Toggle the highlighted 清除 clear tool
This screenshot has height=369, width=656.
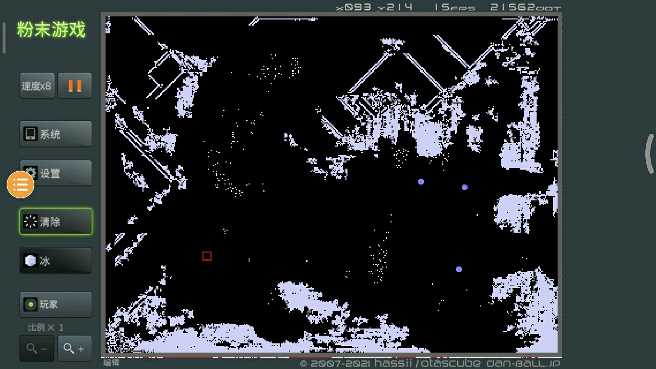point(56,221)
